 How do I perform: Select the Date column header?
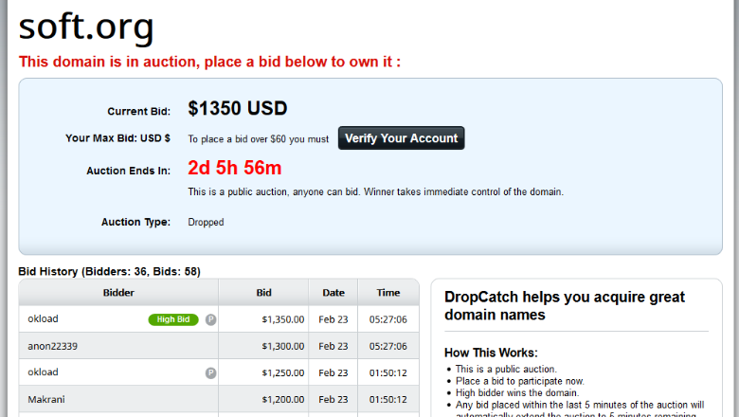tap(333, 293)
